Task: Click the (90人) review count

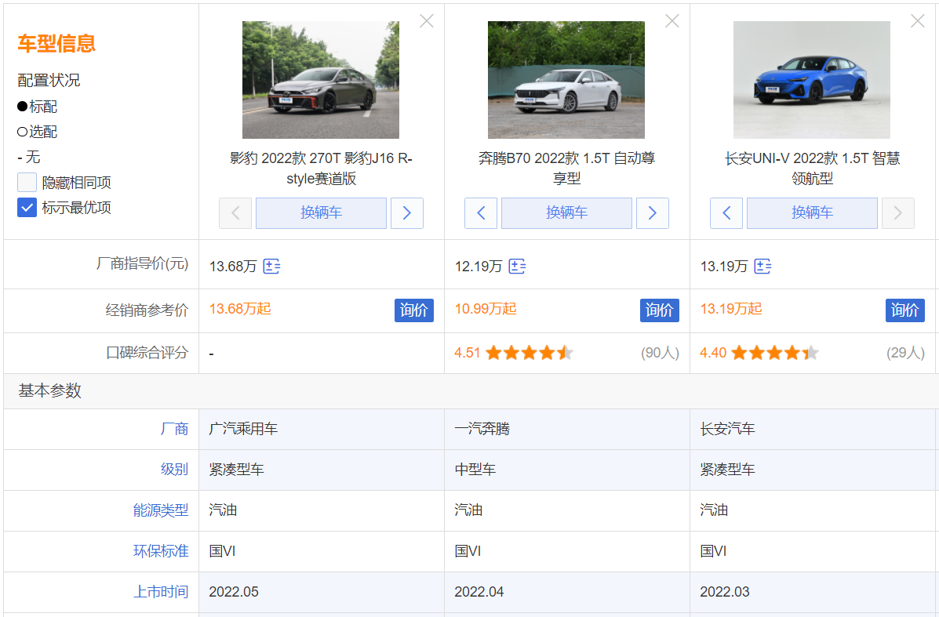Action: (660, 353)
